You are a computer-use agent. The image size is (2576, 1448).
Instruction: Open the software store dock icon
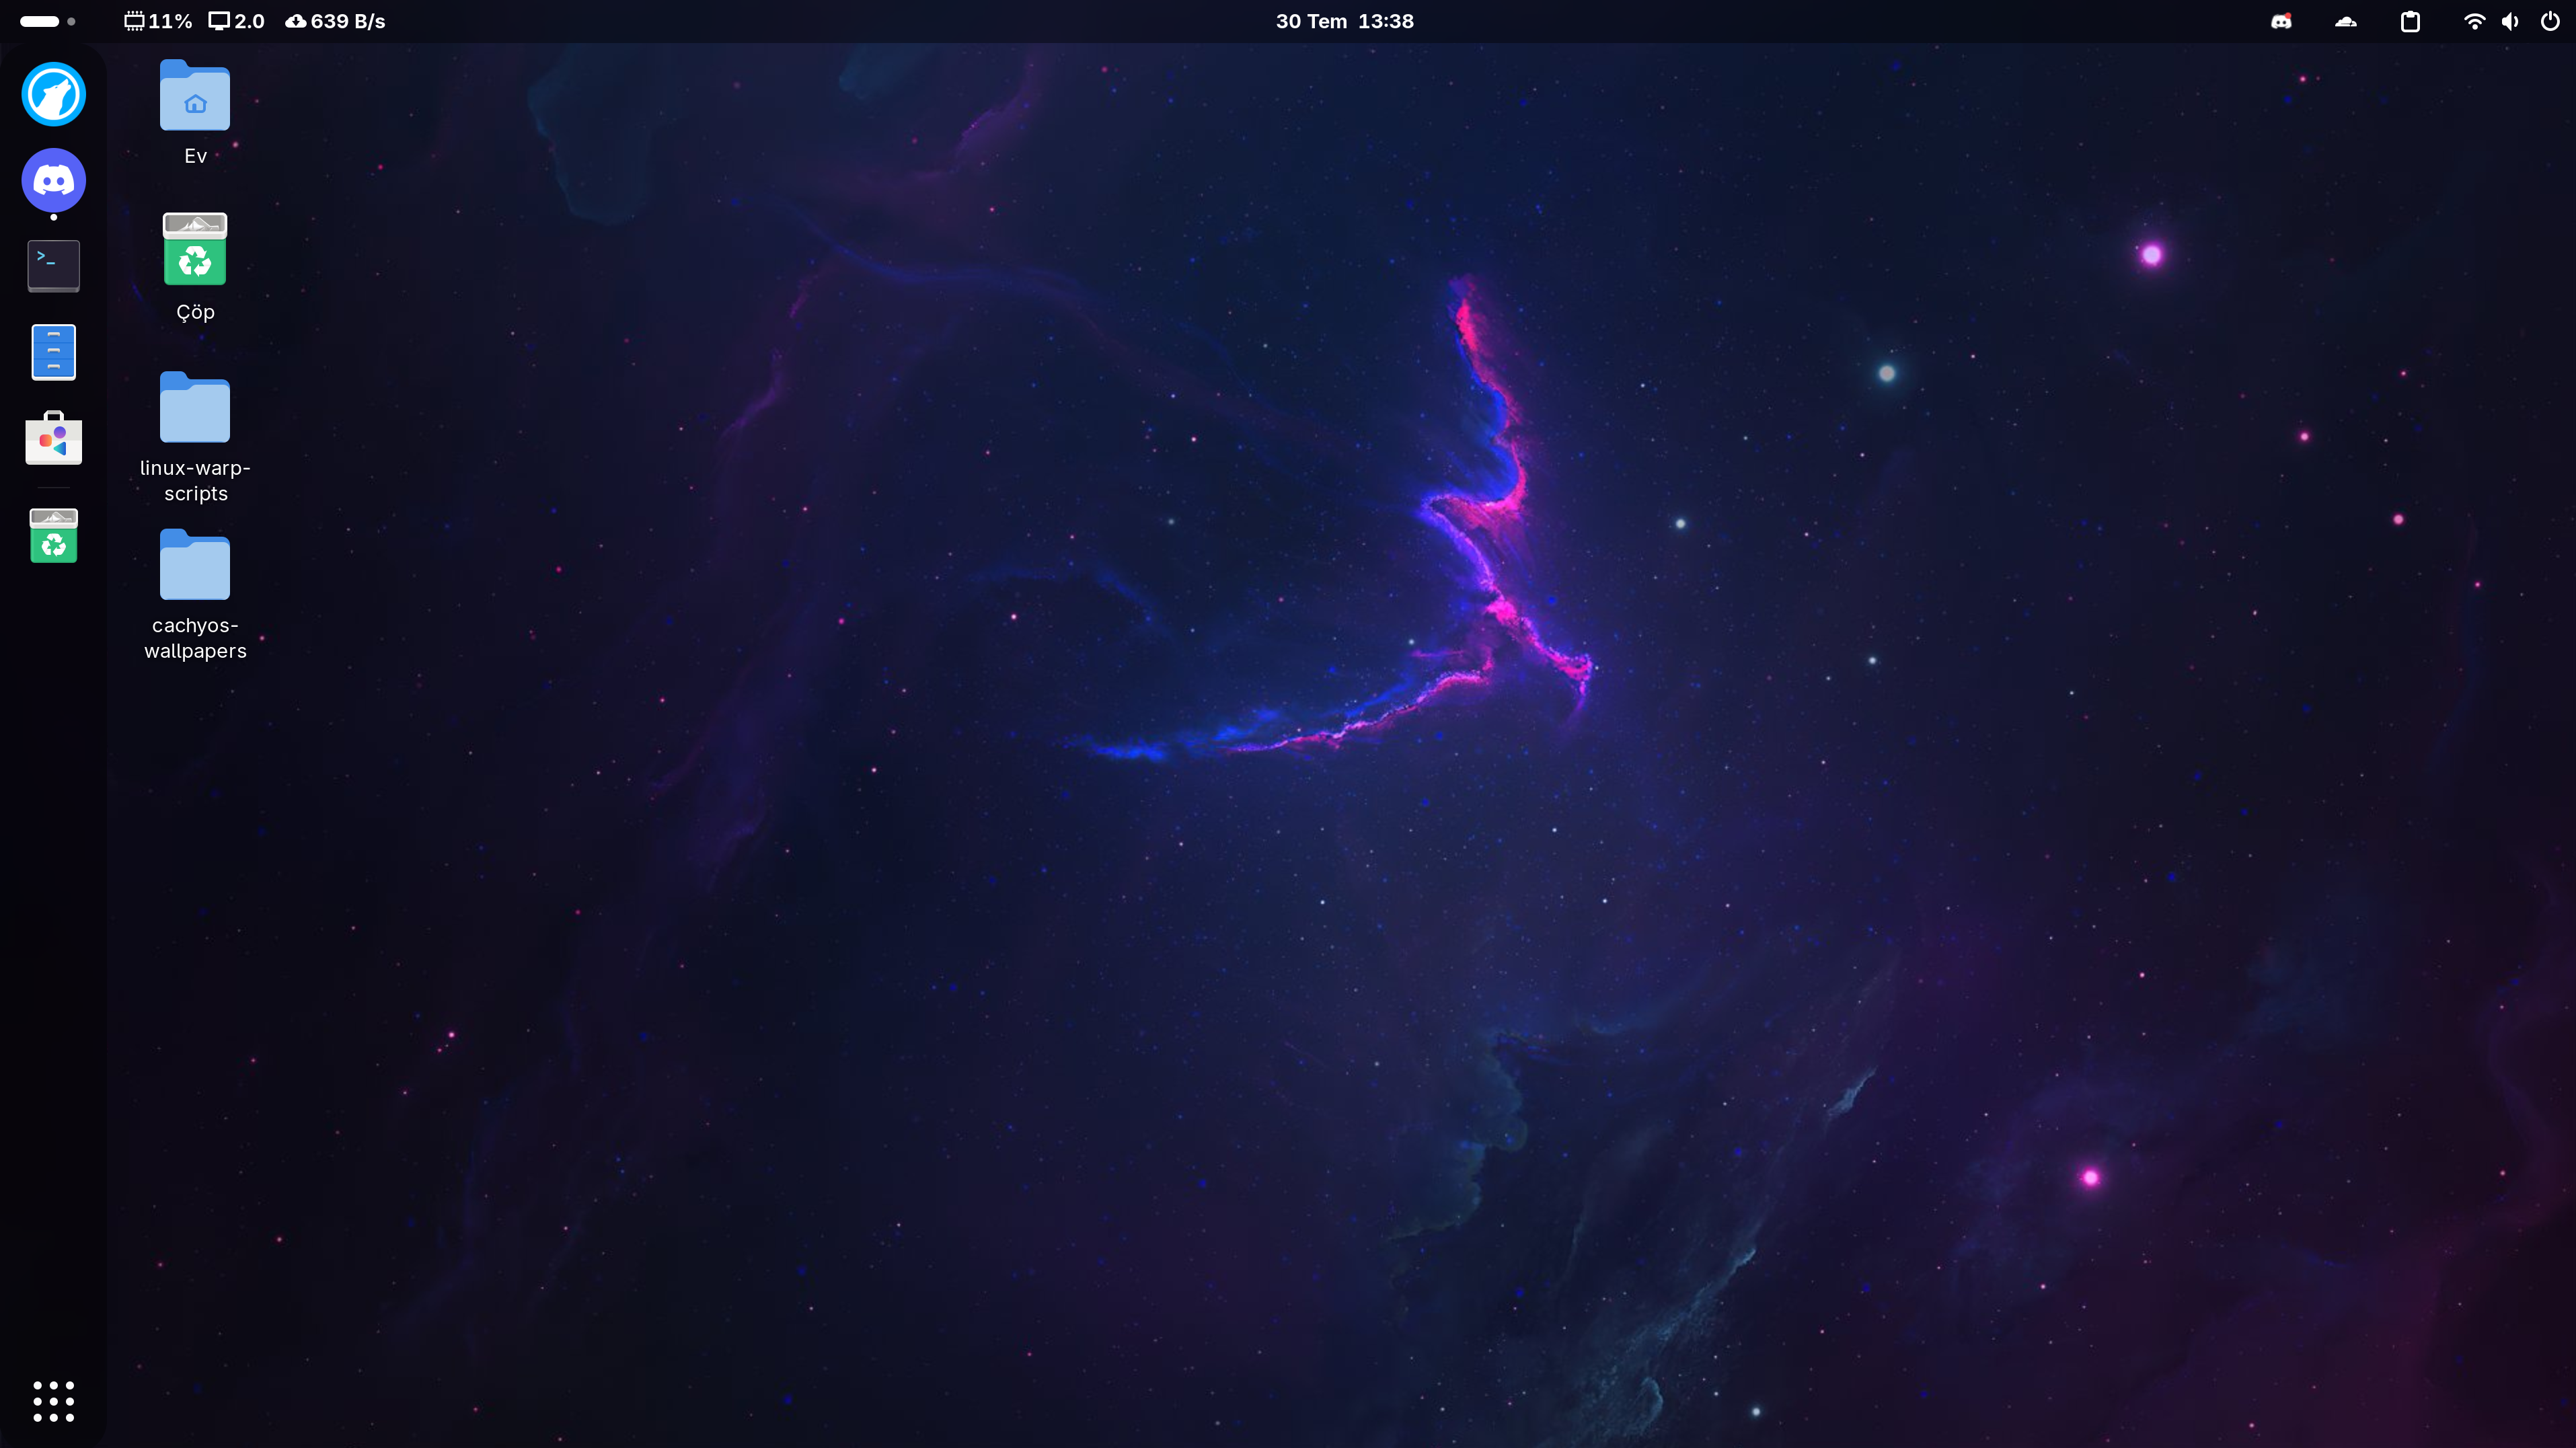tap(54, 438)
